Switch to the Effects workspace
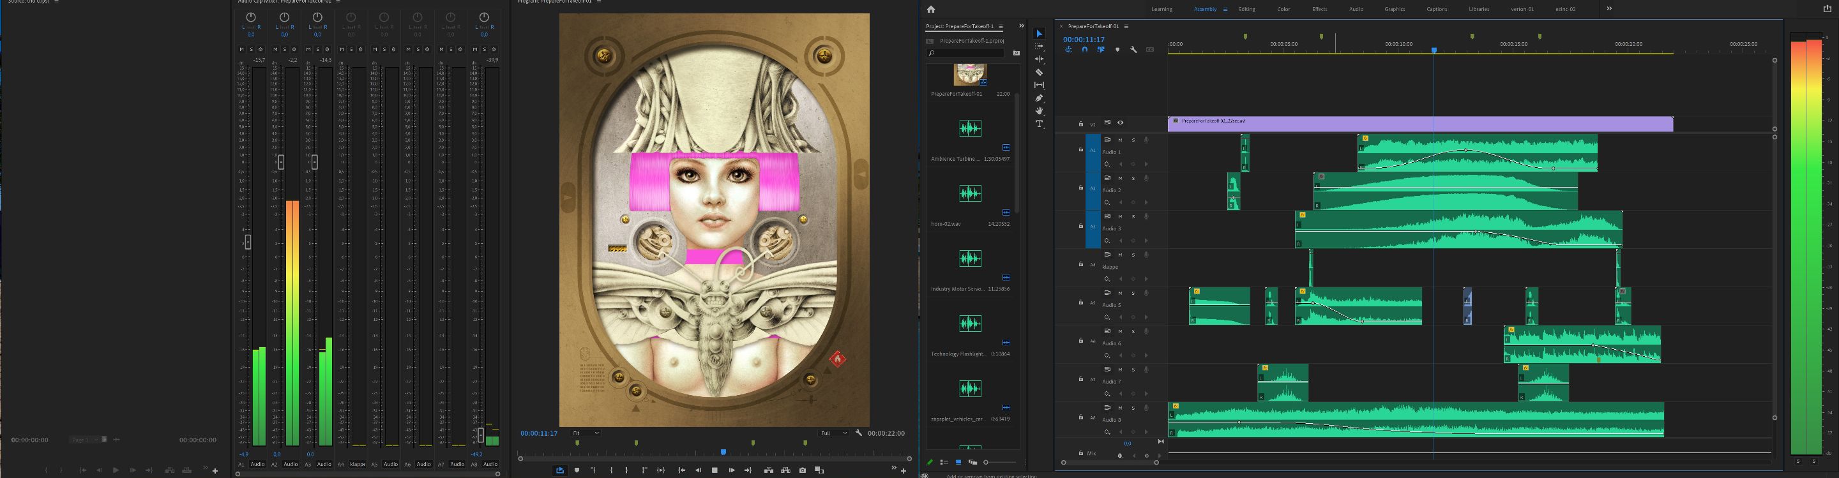Screen dimensions: 1839x478 coord(1320,10)
